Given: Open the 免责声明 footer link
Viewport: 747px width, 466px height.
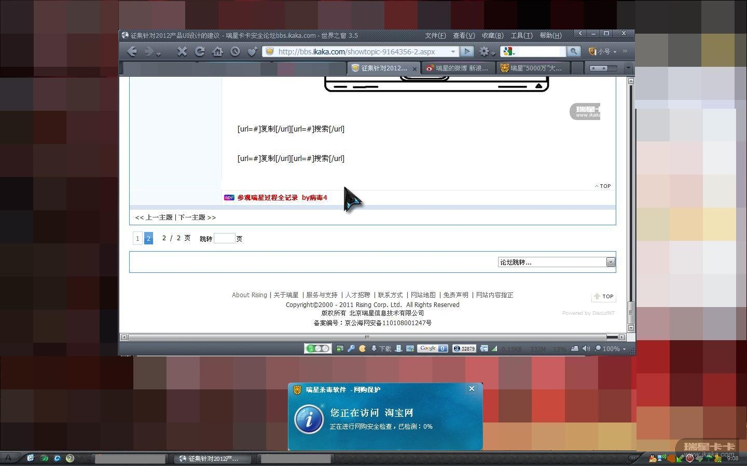Looking at the screenshot, I should (455, 295).
